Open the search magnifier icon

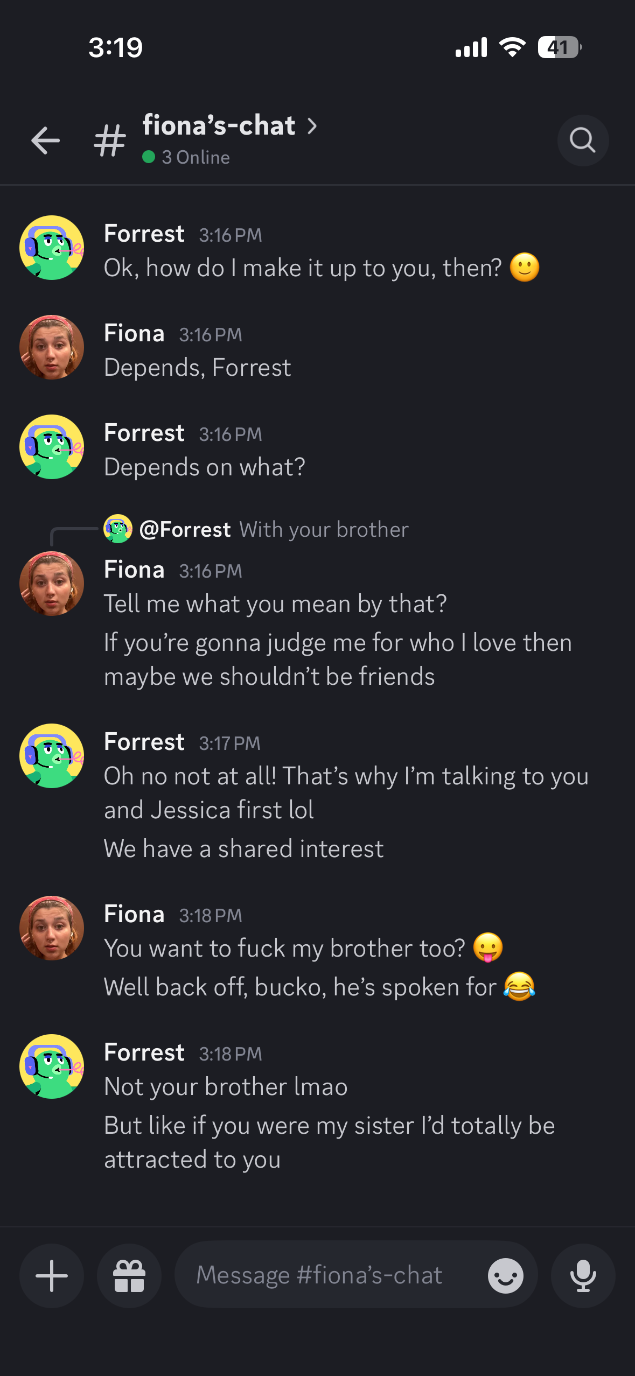pyautogui.click(x=583, y=141)
